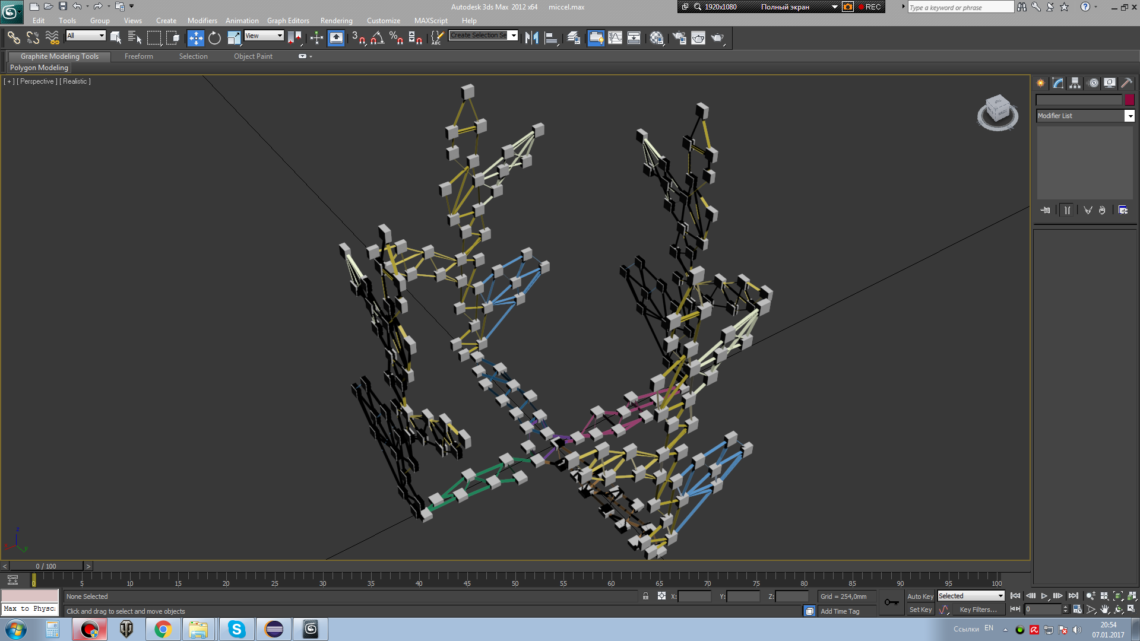Choose the Select Object tool
1140x641 pixels.
coord(116,38)
